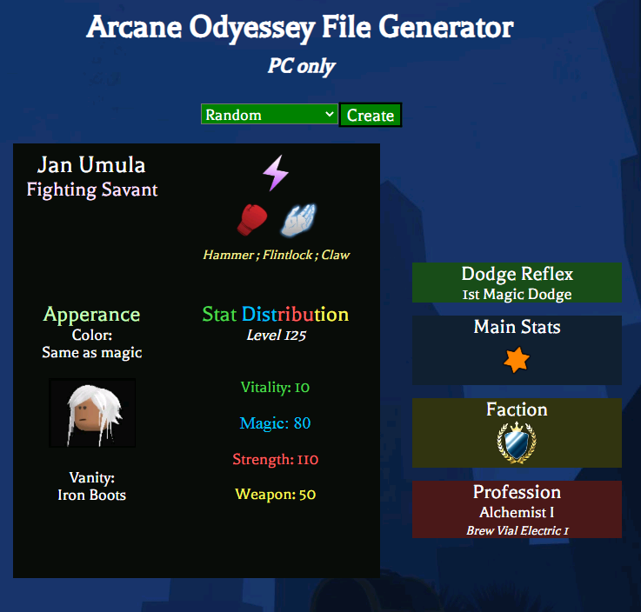The image size is (641, 612).
Task: Open the Random mode dropdown
Action: click(x=270, y=115)
